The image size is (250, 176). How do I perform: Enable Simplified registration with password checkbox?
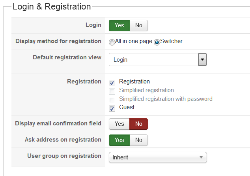(x=112, y=100)
